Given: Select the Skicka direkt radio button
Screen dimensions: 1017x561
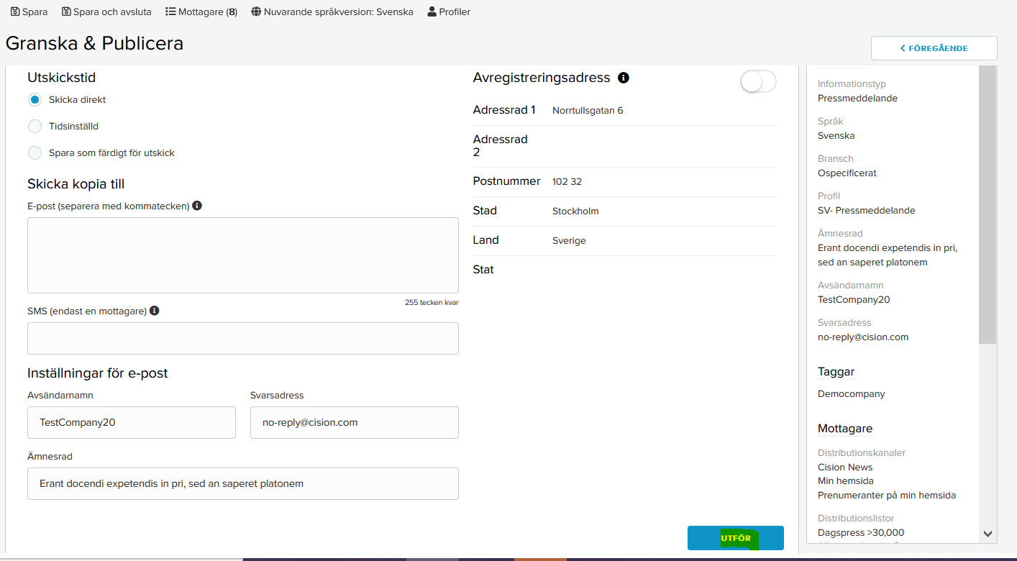Looking at the screenshot, I should [35, 100].
